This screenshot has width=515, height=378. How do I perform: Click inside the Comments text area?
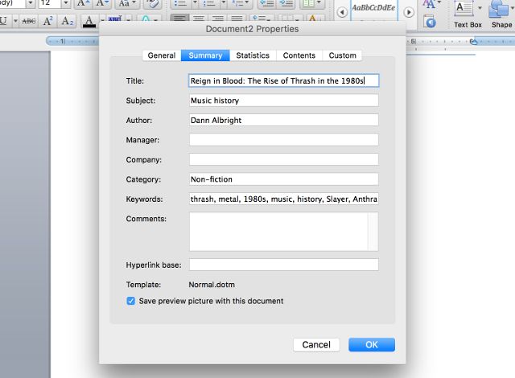pos(278,232)
